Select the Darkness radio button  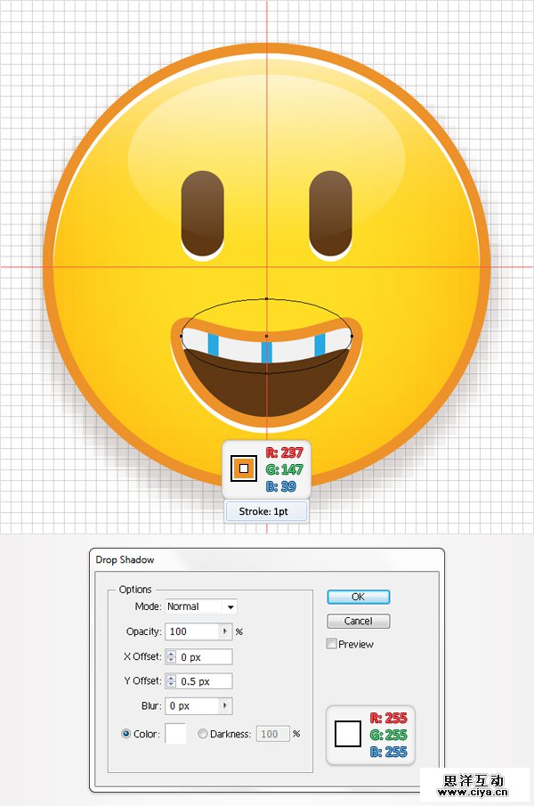point(203,734)
